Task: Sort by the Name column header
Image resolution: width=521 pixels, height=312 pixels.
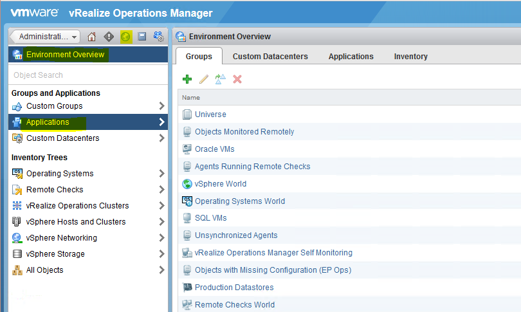Action: pos(191,98)
